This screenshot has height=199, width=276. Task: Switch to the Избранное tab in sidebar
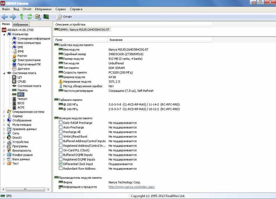21,24
